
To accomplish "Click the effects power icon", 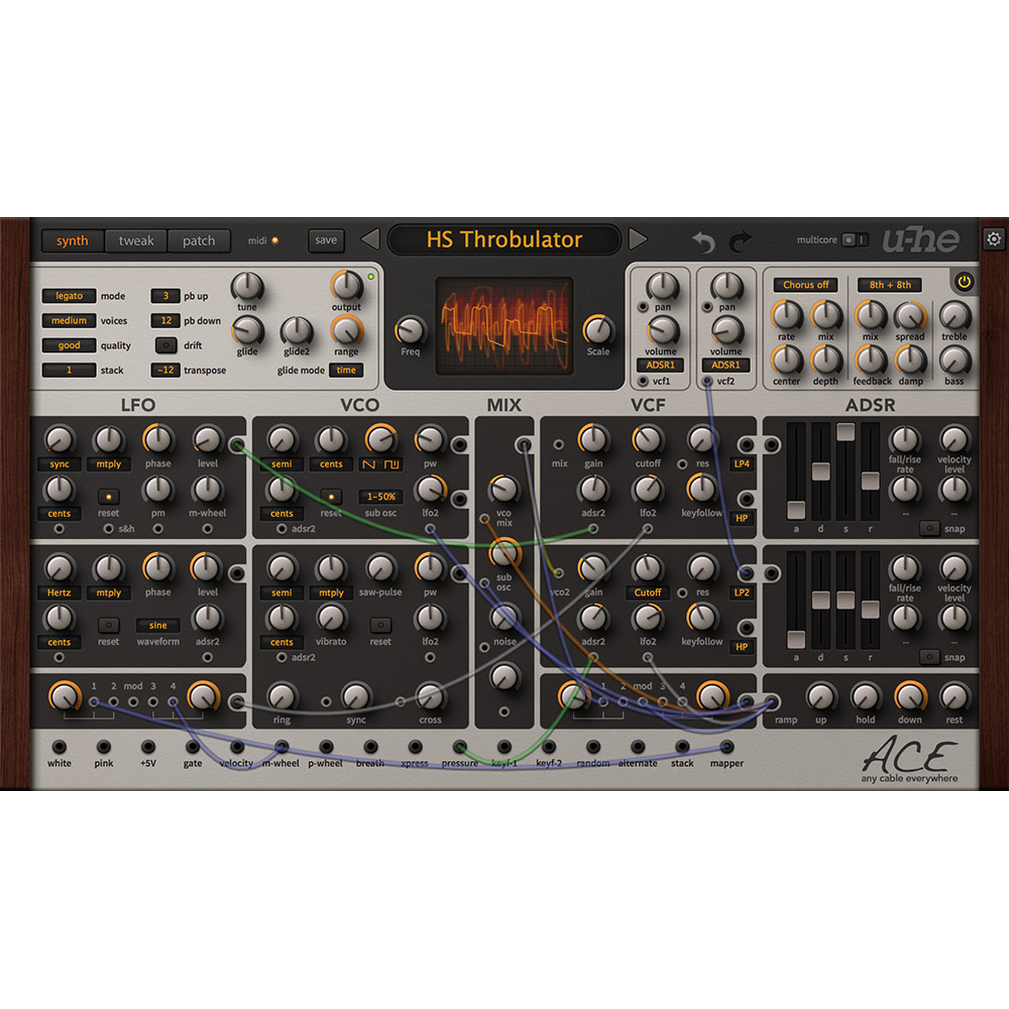I will pyautogui.click(x=964, y=282).
